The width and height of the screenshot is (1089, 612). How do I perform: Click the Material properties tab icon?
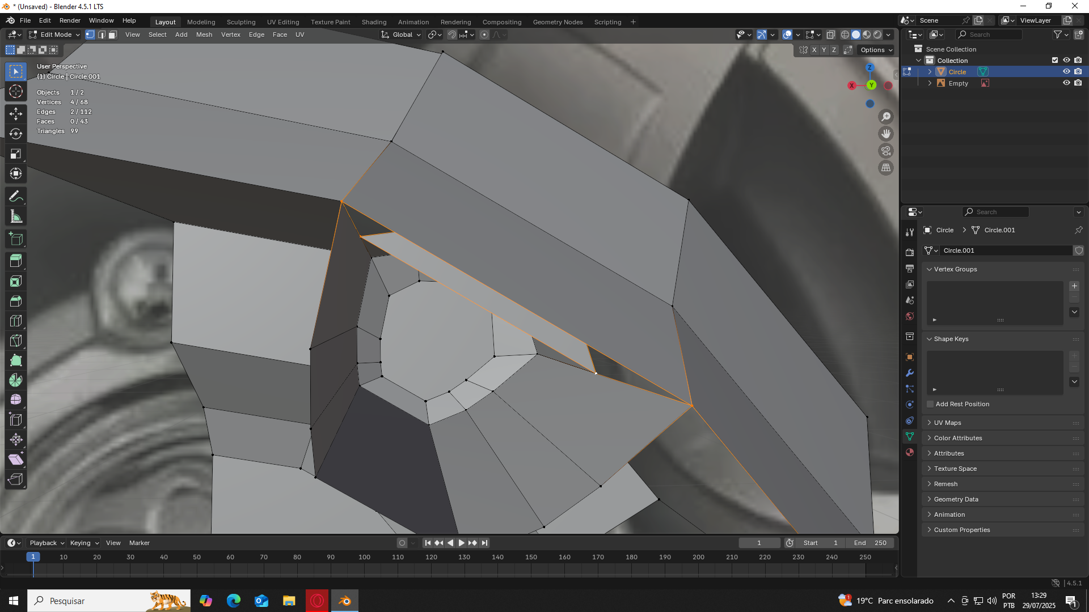point(910,452)
